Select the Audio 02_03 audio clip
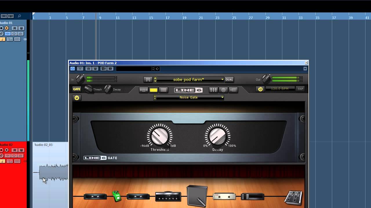The height and width of the screenshot is (208, 371). tap(51, 175)
